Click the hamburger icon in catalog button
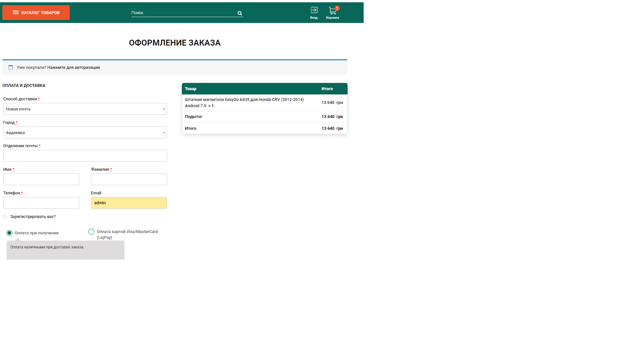629x354 pixels. (x=16, y=12)
